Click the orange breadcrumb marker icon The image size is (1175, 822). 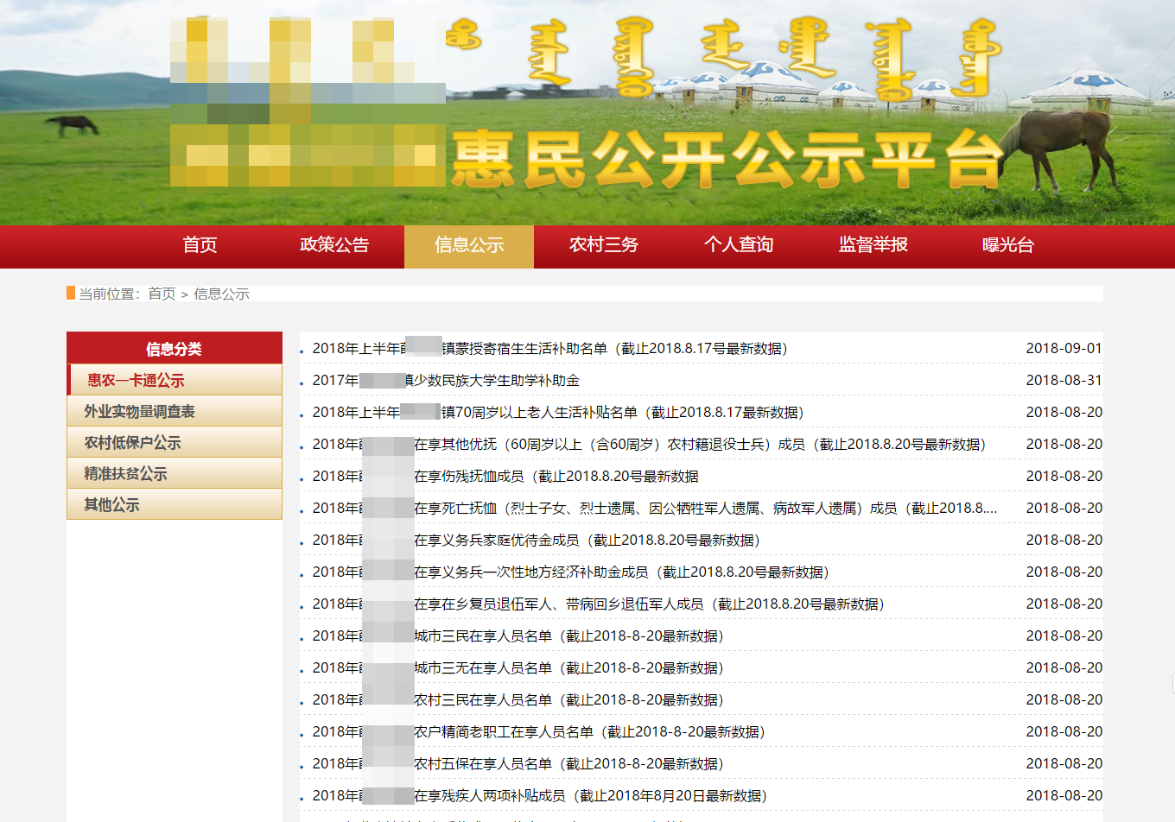[69, 294]
